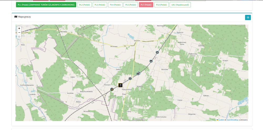Click the player avatar marker near Kluczyce

pyautogui.click(x=112, y=89)
